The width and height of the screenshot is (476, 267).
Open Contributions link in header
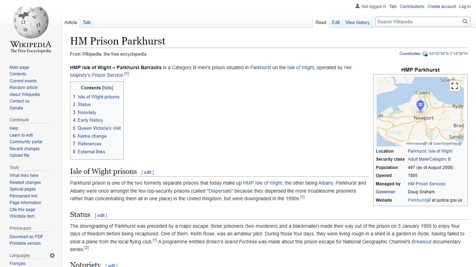pyautogui.click(x=412, y=7)
